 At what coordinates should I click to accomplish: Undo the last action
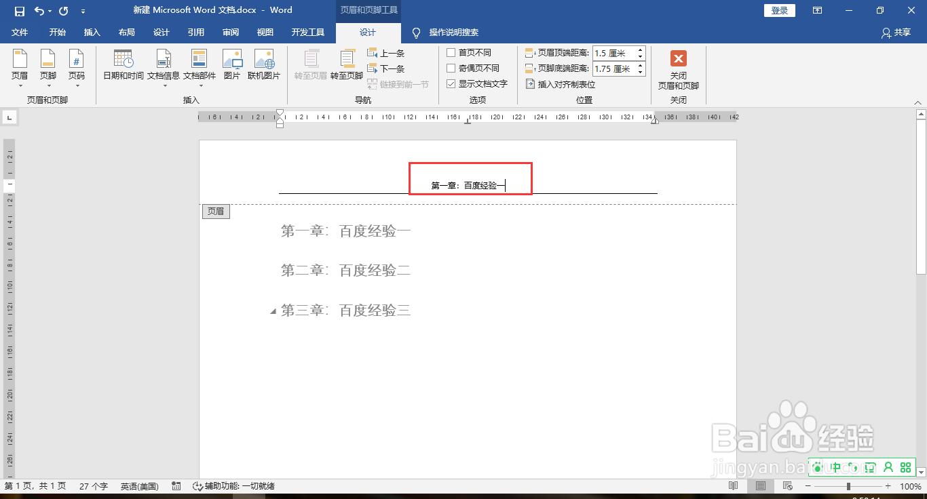tap(39, 10)
